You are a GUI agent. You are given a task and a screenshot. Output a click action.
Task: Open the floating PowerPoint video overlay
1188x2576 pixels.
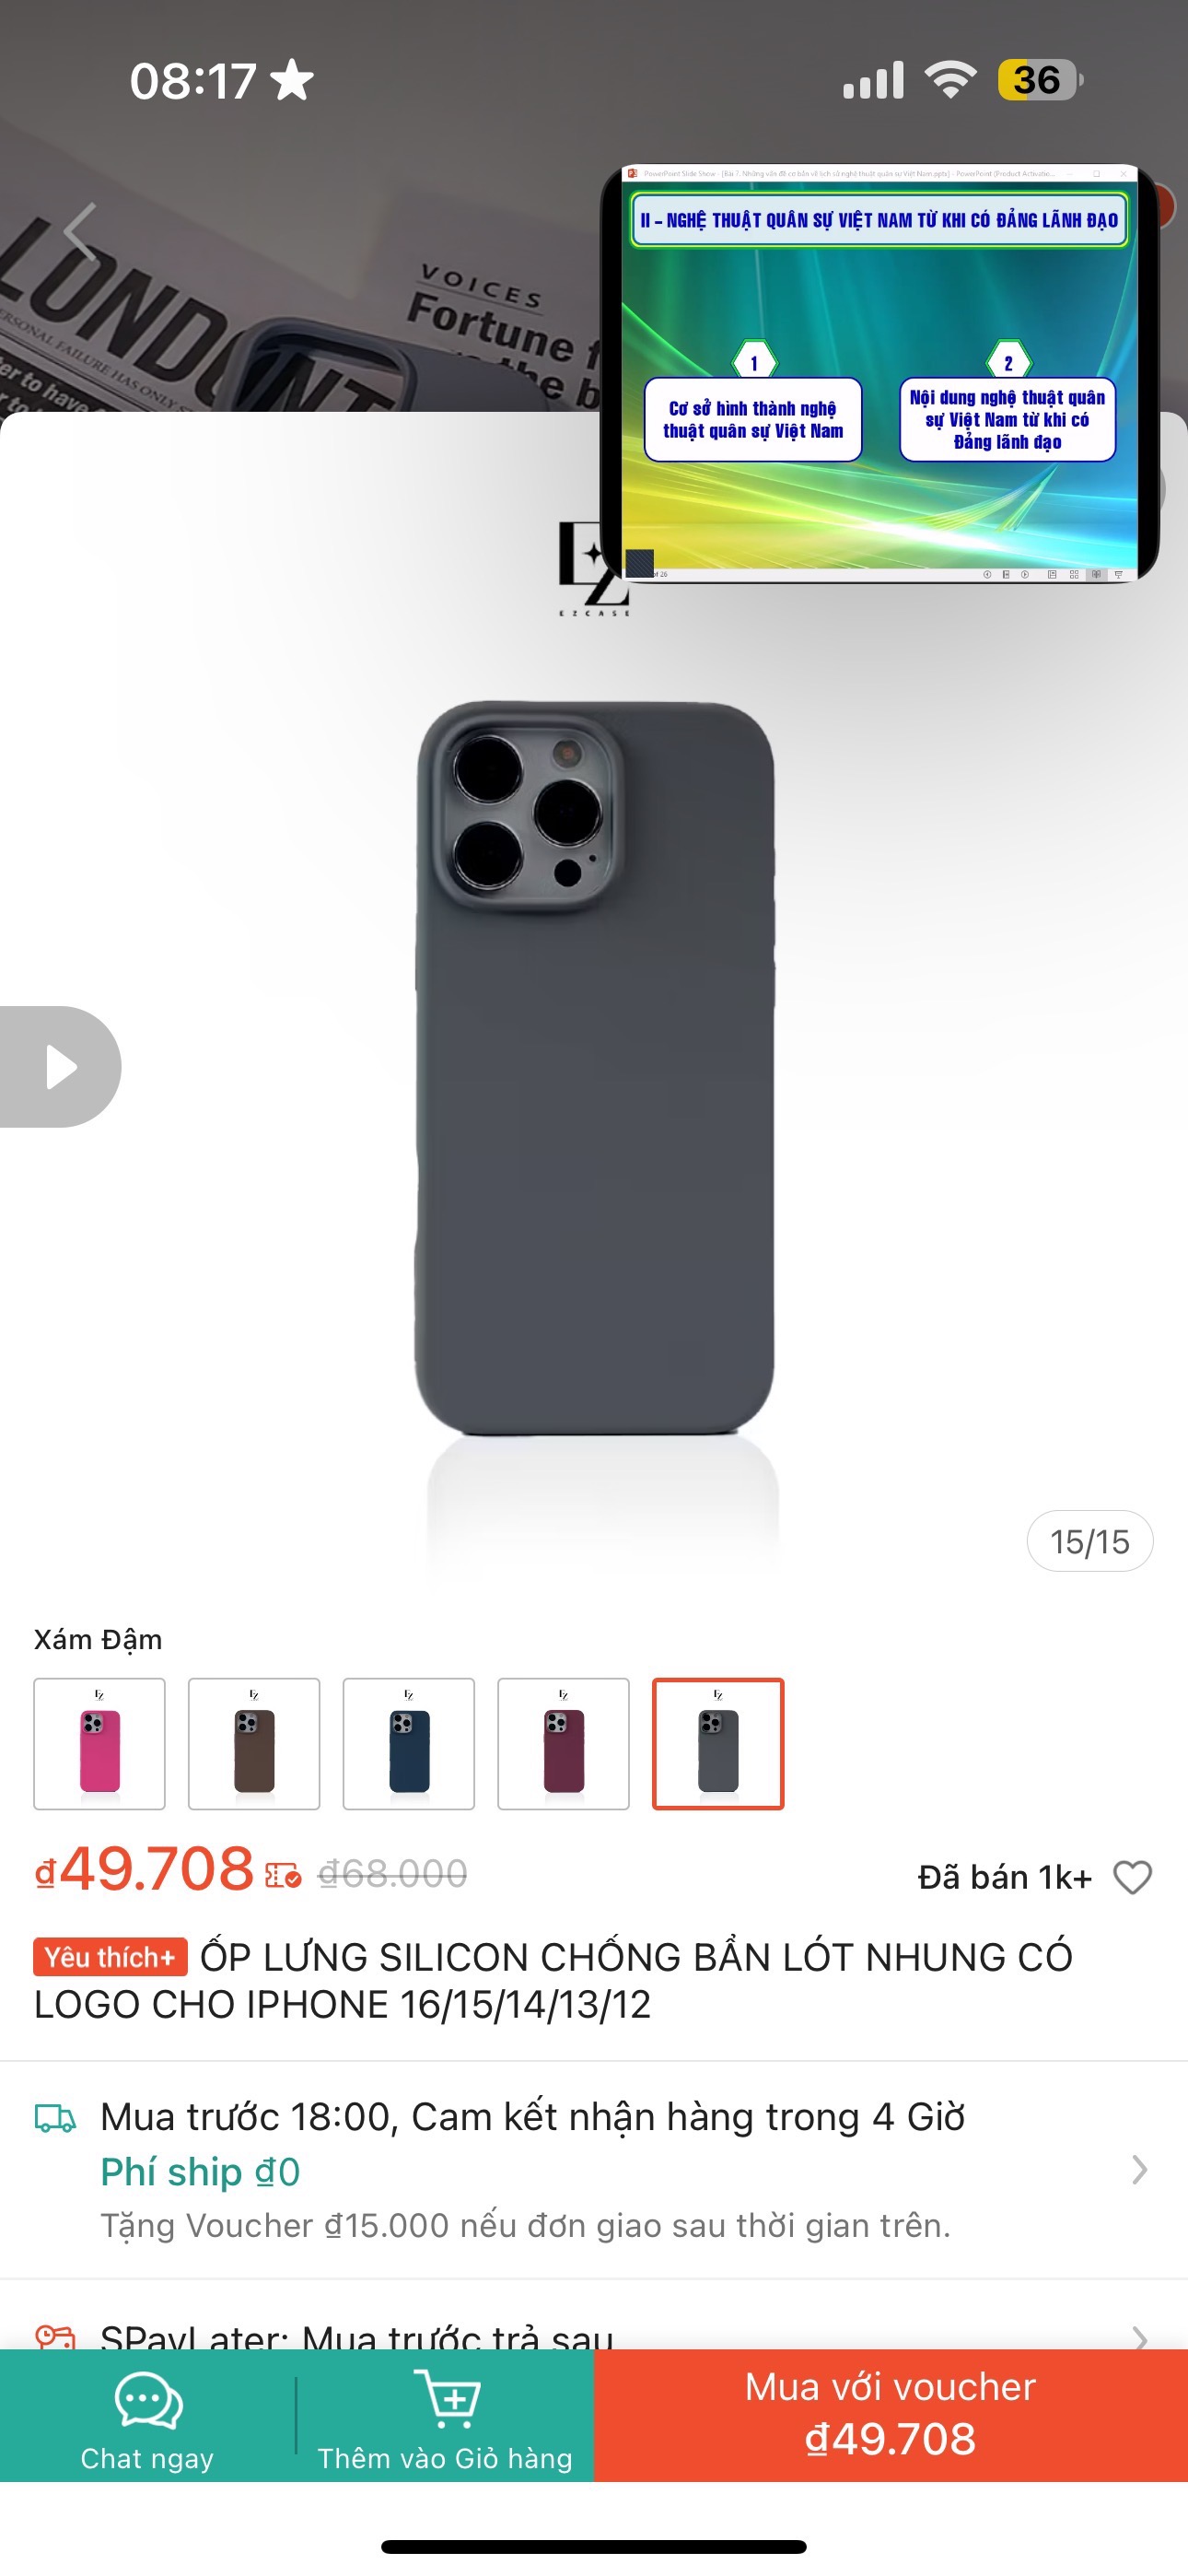point(879,373)
